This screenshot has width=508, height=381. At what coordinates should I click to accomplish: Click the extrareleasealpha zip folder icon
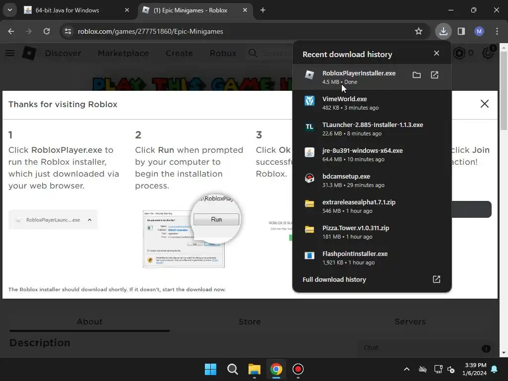310,204
